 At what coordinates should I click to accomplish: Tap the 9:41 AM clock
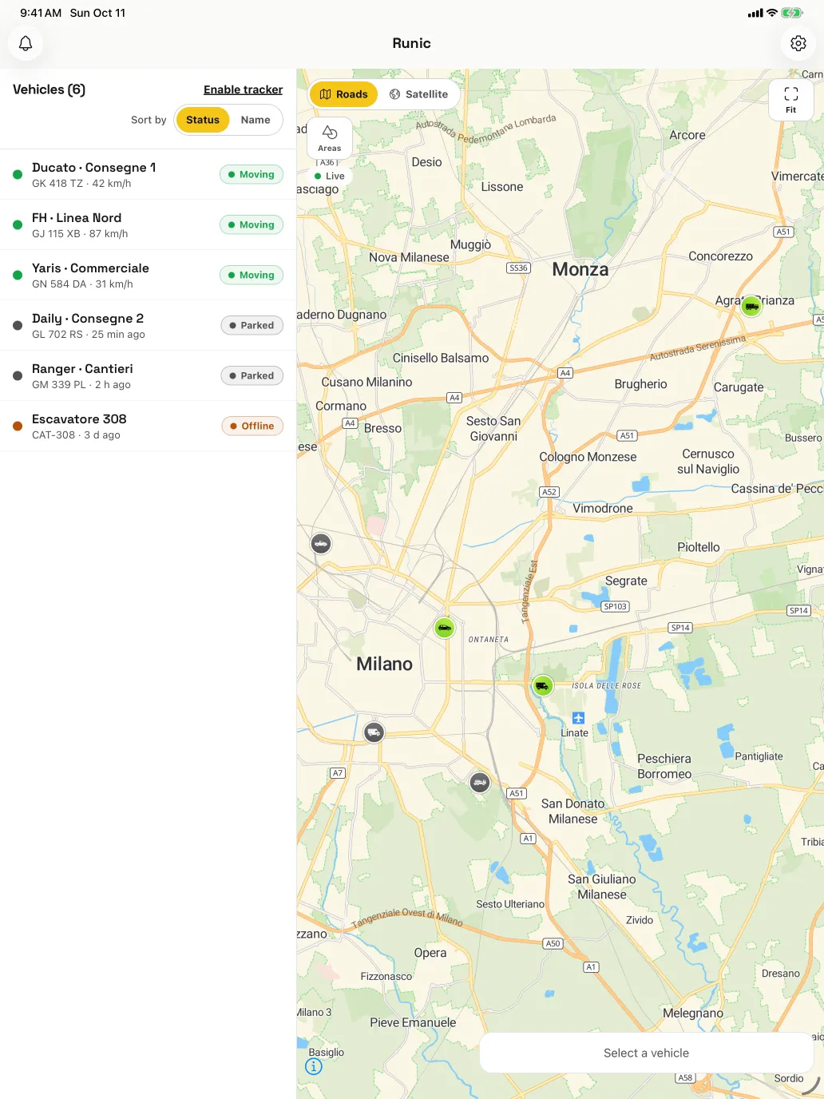click(x=41, y=13)
